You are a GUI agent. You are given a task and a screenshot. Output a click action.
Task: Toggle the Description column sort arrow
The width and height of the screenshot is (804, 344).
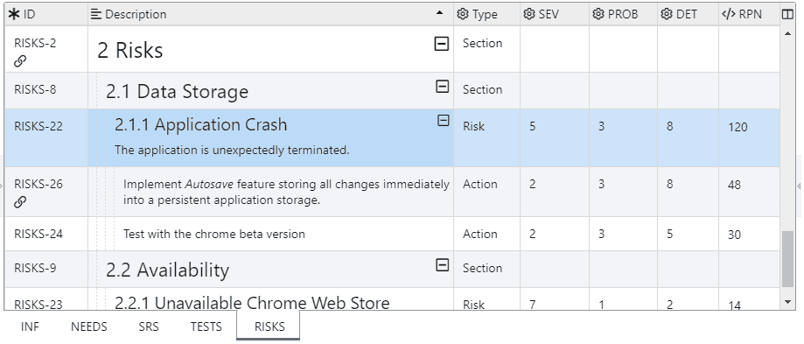[439, 13]
